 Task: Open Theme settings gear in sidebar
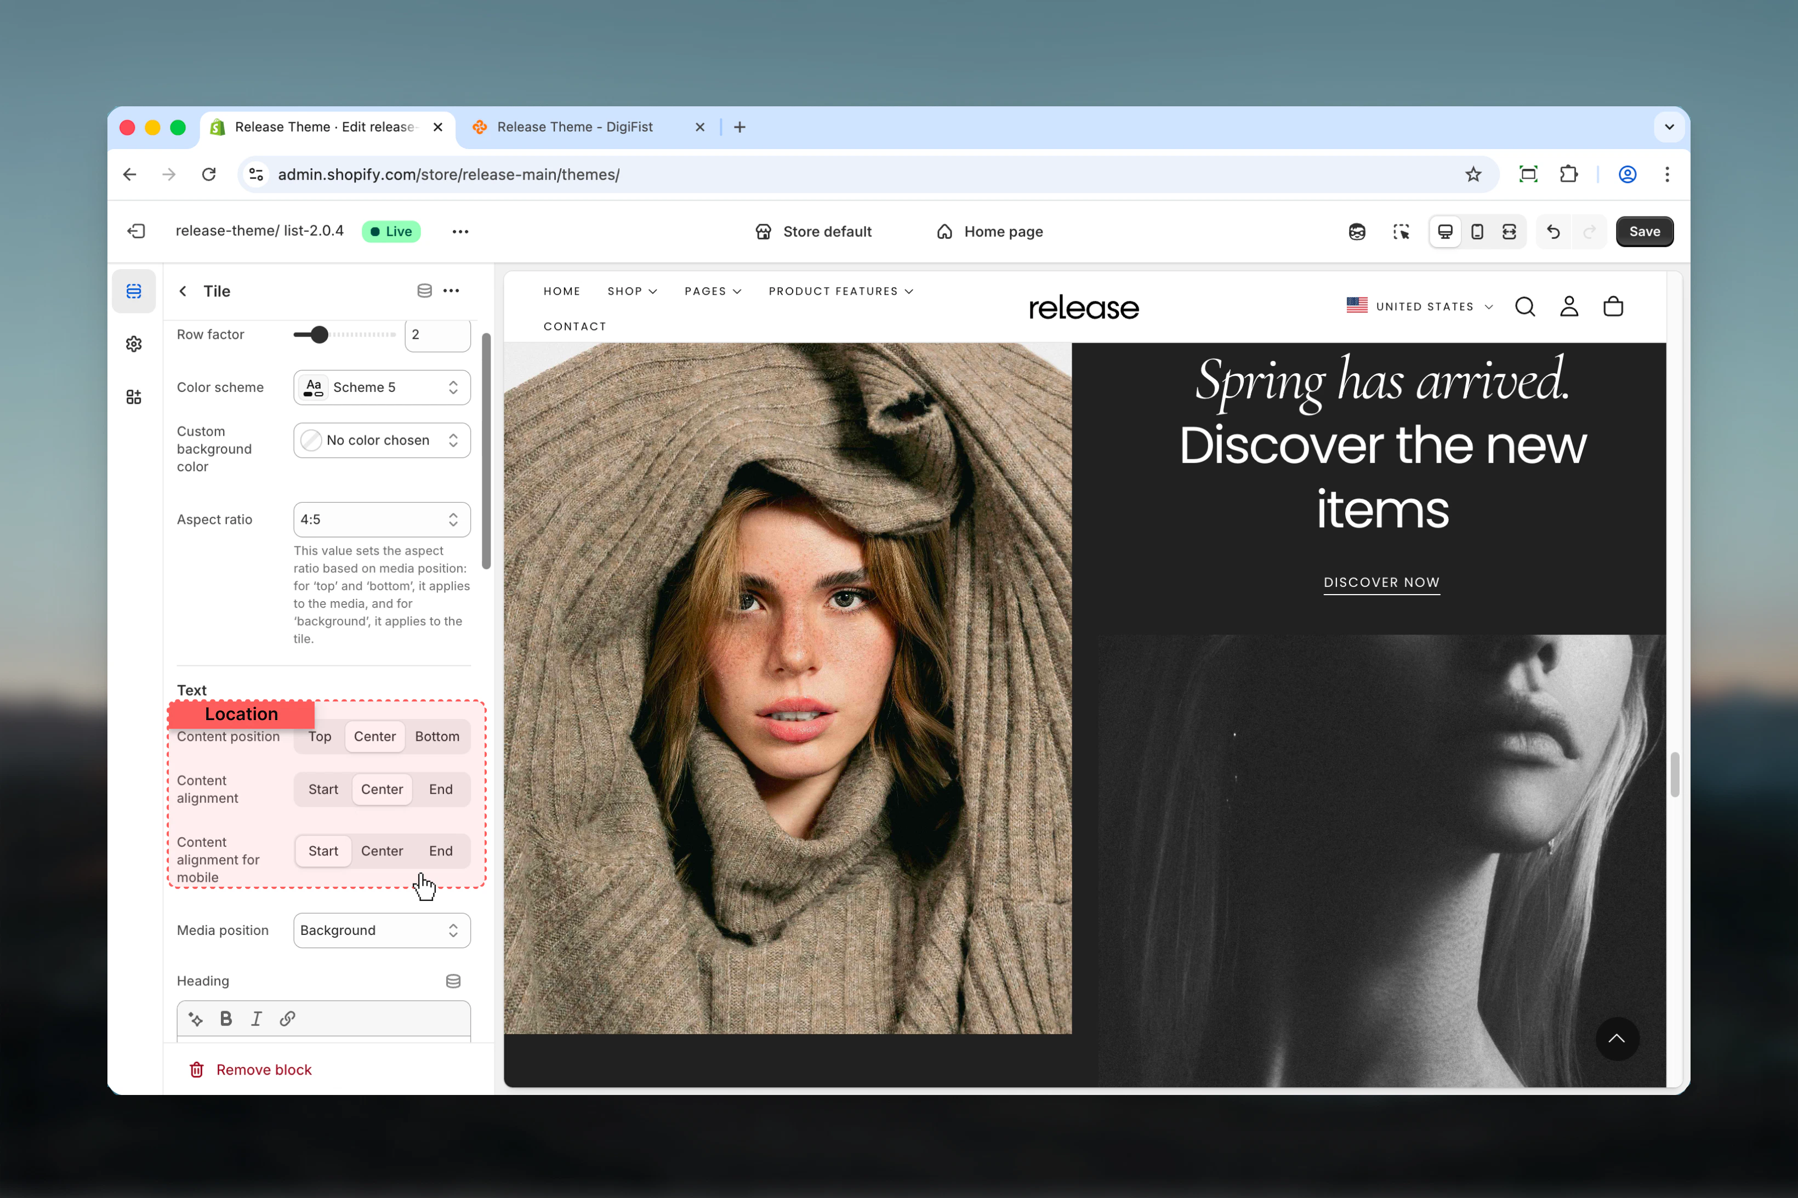point(134,344)
